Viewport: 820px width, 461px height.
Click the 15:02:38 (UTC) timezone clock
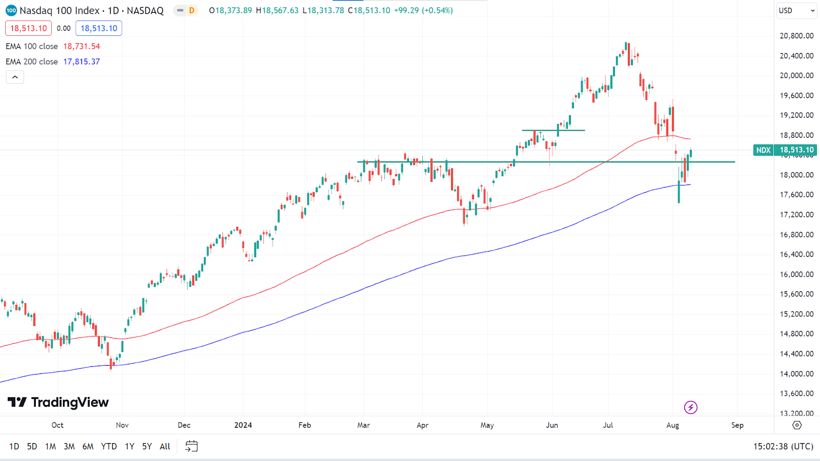[x=783, y=446]
